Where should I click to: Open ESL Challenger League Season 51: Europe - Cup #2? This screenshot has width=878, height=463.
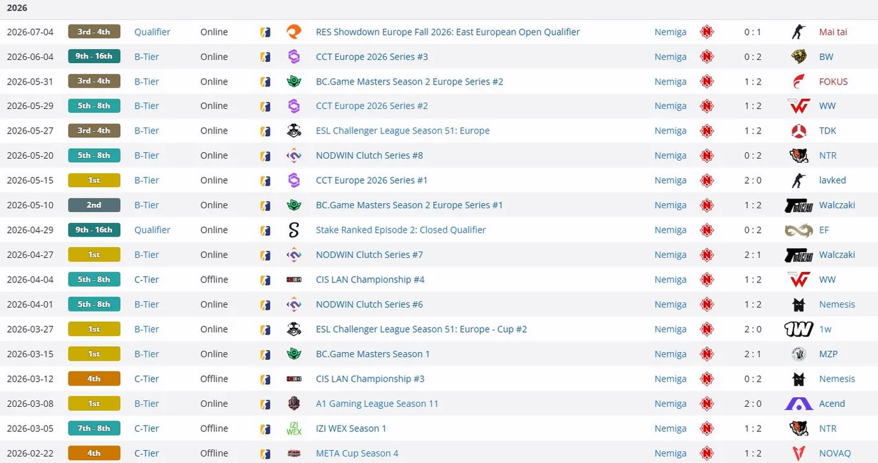pos(421,329)
